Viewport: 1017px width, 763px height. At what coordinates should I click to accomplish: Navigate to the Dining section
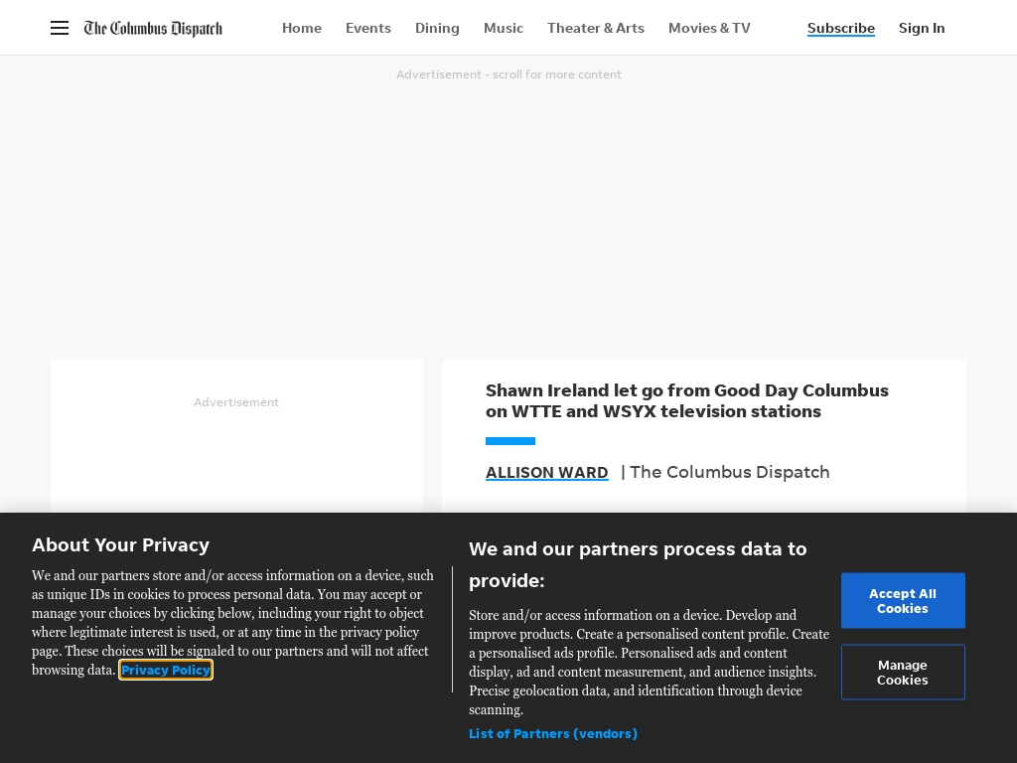(x=437, y=28)
